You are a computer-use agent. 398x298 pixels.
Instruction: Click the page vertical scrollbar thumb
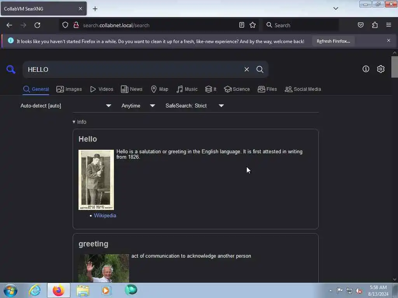point(394,67)
